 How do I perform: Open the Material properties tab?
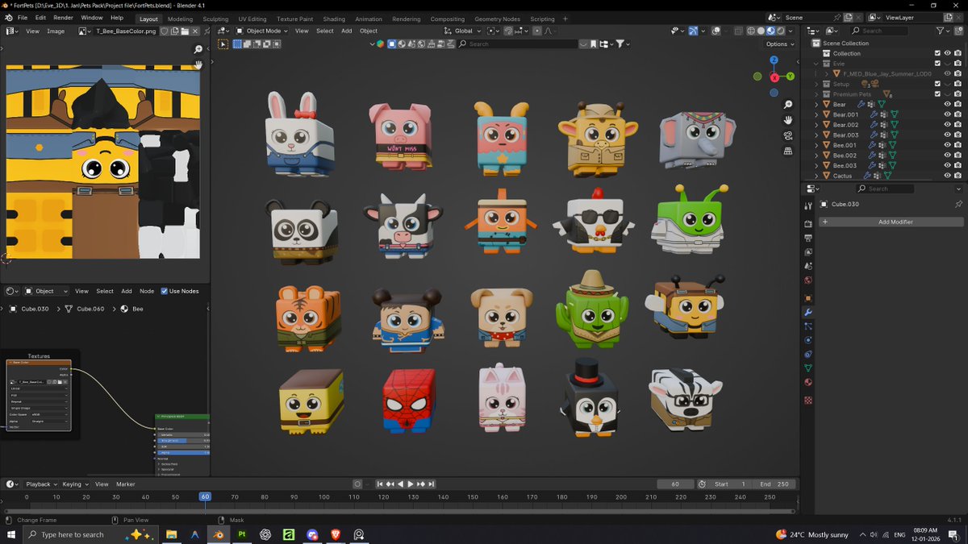tap(808, 382)
